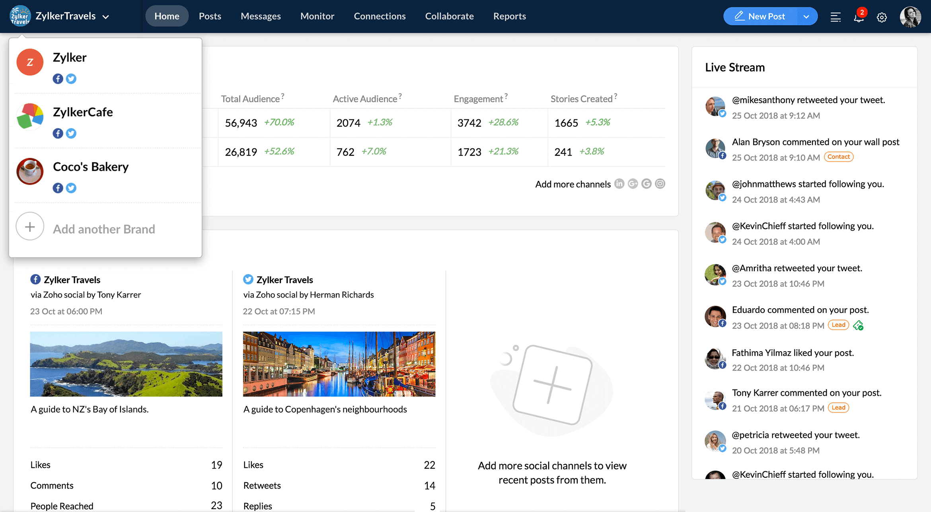Open the Posts navigation tab
The height and width of the screenshot is (512, 931).
(x=210, y=16)
